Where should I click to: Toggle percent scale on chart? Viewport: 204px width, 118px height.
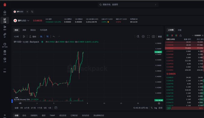point(152,108)
